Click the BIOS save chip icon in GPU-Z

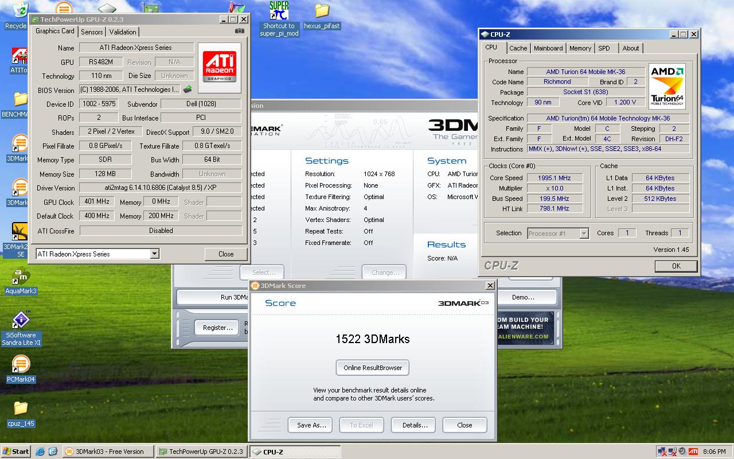coord(188,90)
